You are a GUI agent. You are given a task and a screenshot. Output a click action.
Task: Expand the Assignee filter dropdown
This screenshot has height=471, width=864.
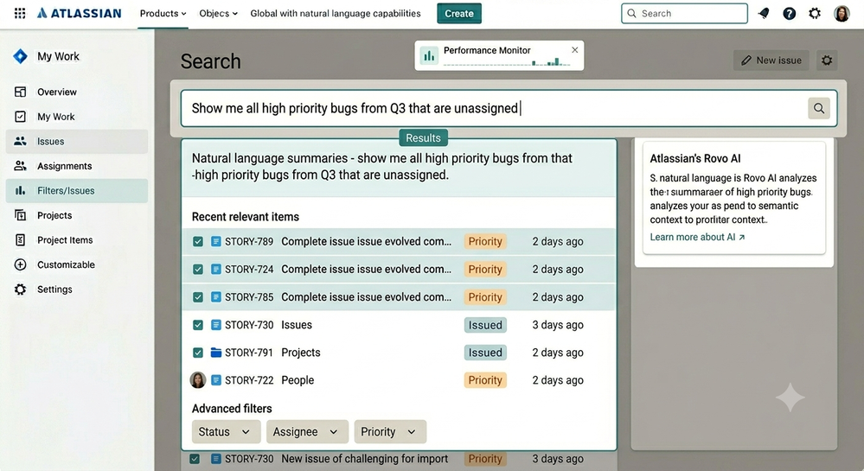[307, 432]
